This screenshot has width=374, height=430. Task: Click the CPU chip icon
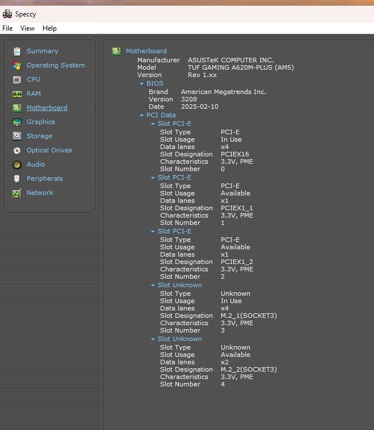pyautogui.click(x=17, y=79)
